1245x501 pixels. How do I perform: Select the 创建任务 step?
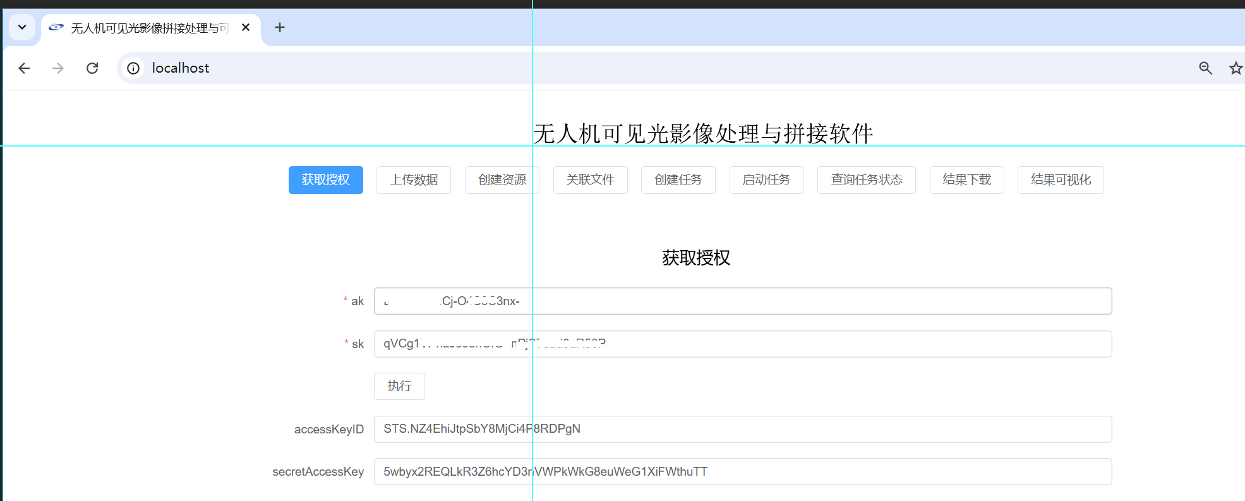point(678,180)
